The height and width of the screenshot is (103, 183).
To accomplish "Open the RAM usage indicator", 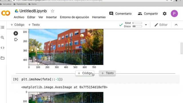I will (x=134, y=23).
